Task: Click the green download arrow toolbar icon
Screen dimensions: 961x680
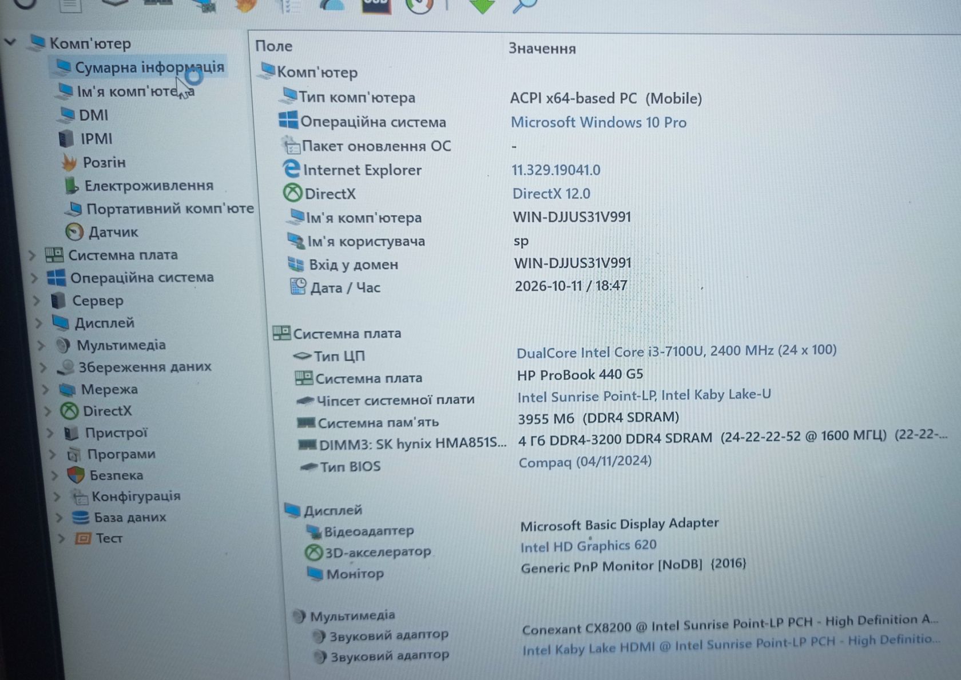Action: tap(482, 6)
